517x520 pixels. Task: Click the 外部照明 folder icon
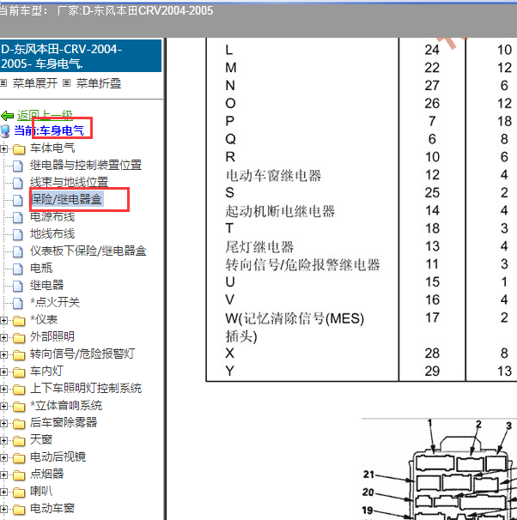click(x=19, y=338)
